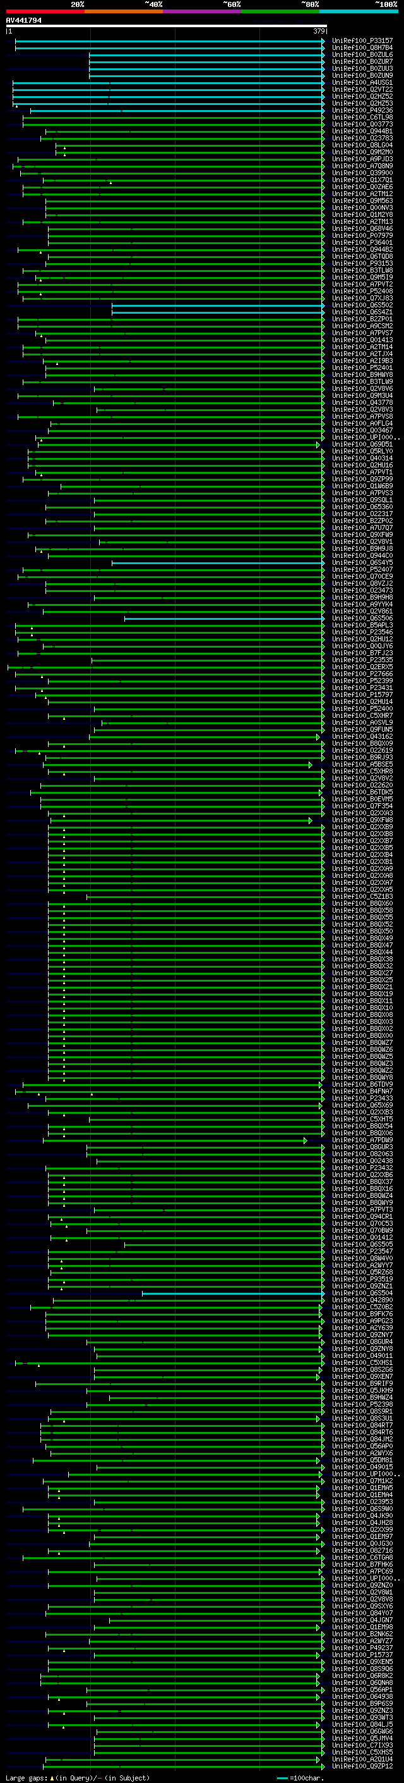Select hit label UniRef100_B6TDK5

(362, 793)
